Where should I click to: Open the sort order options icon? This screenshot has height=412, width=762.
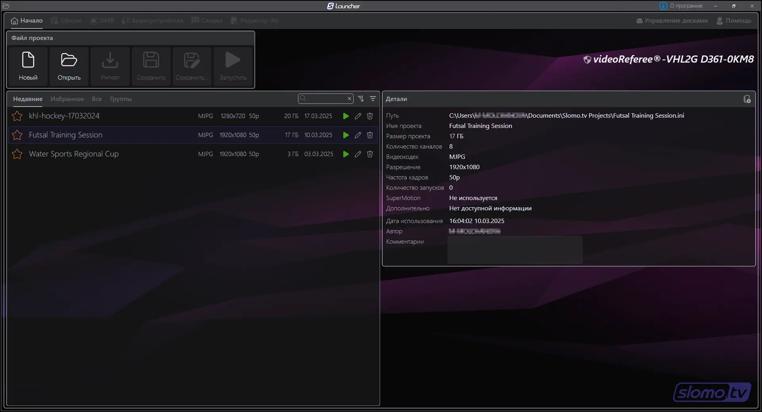361,99
